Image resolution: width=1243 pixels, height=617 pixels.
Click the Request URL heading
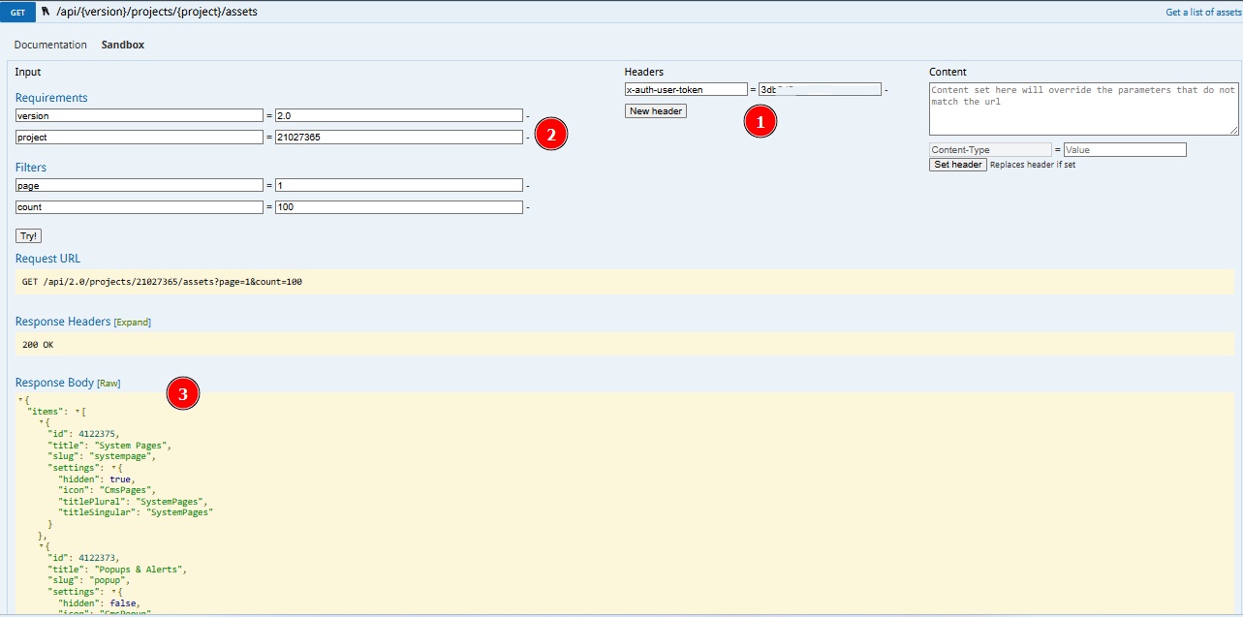tap(48, 259)
